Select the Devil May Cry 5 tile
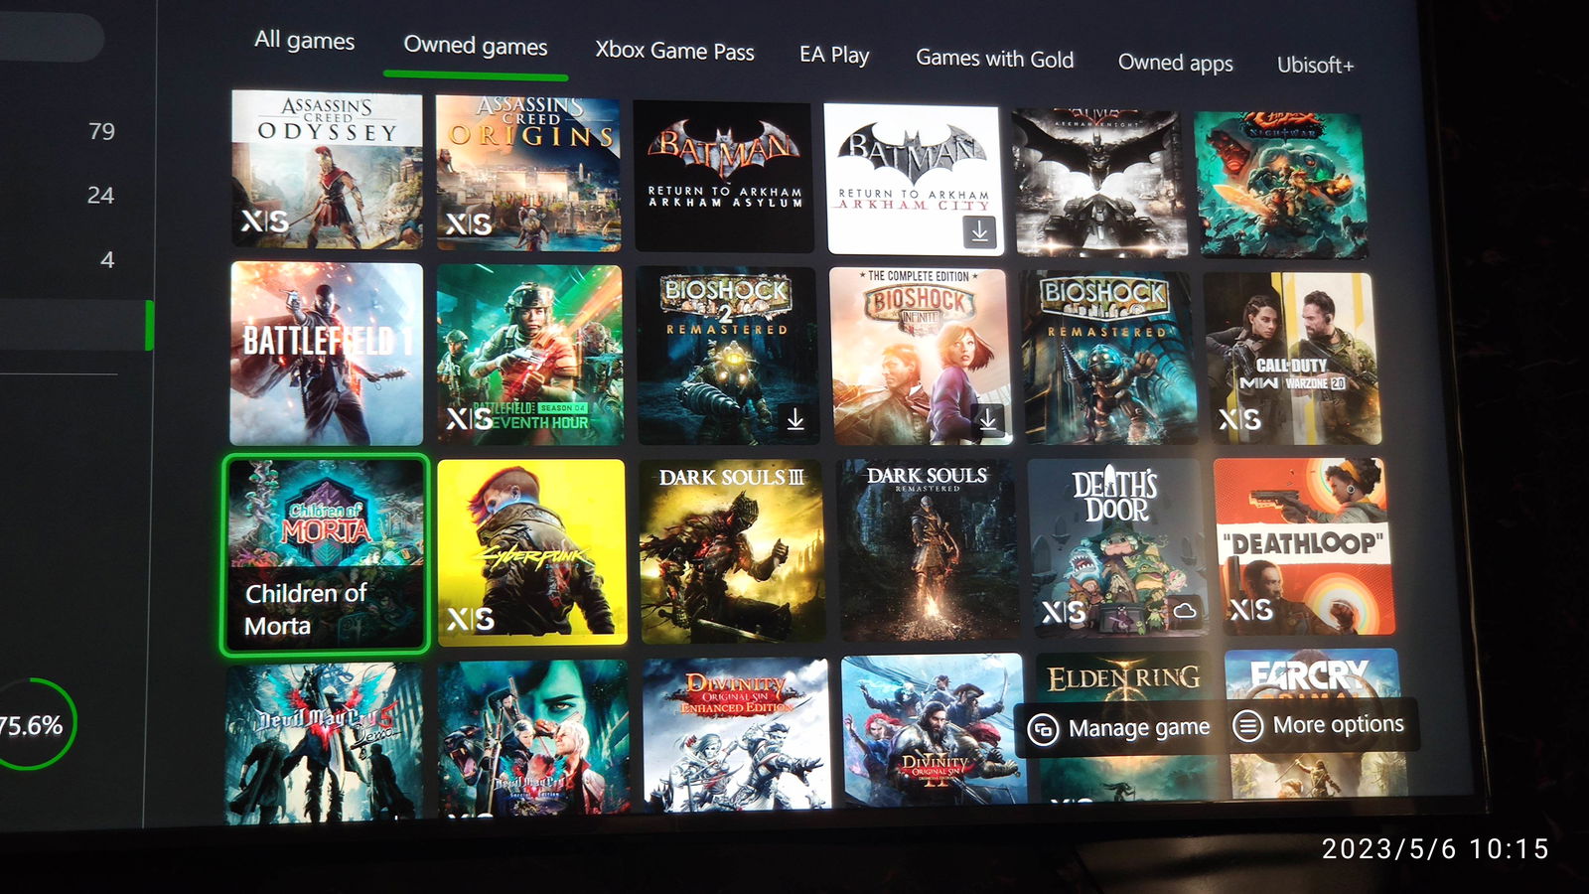 click(x=325, y=743)
